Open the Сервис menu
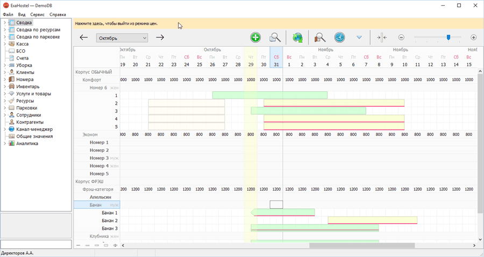 tap(37, 14)
